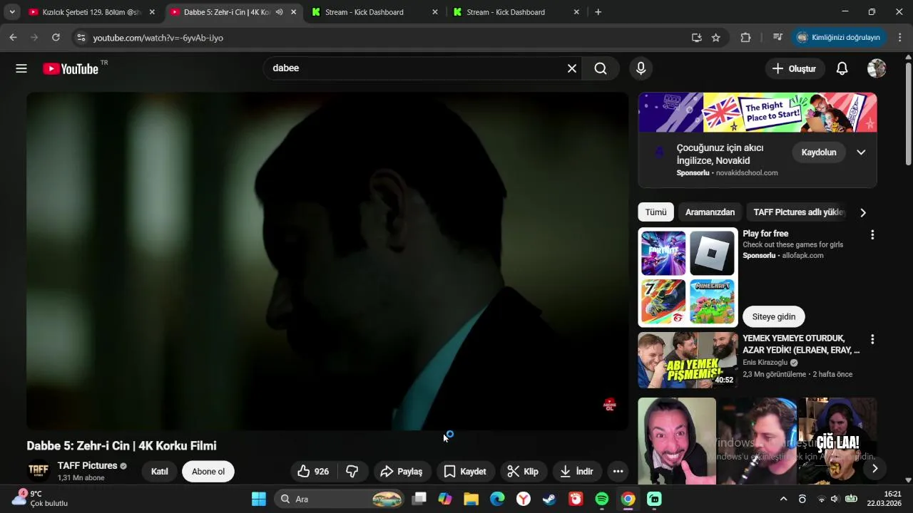Show hidden system tray icons
The height and width of the screenshot is (513, 913).
click(783, 499)
